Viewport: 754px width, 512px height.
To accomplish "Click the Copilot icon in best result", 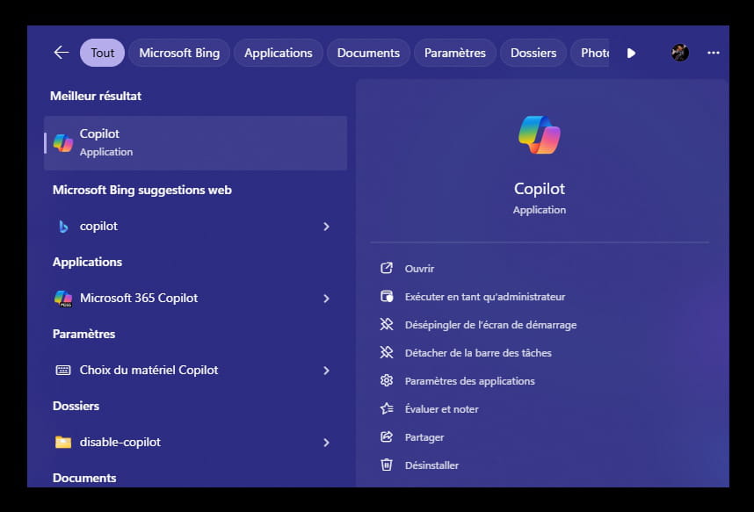I will [x=63, y=143].
